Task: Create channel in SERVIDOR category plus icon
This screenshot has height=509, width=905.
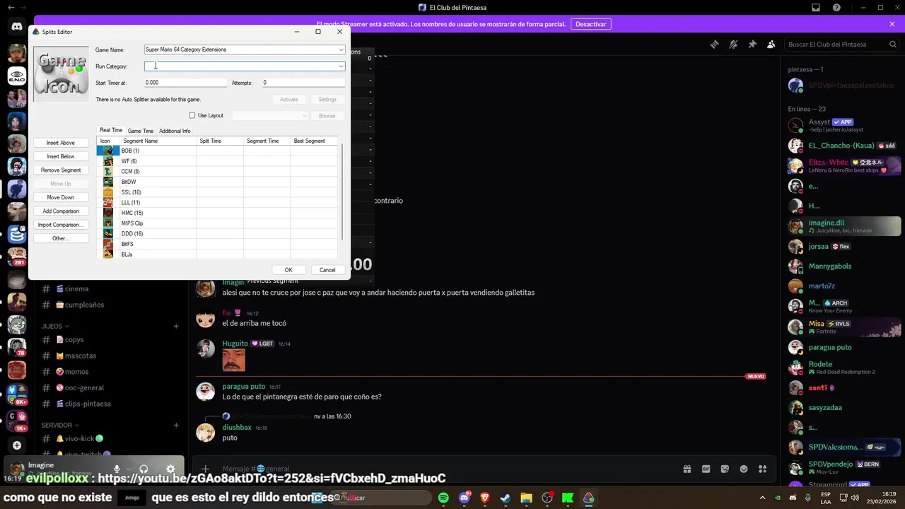Action: click(176, 425)
